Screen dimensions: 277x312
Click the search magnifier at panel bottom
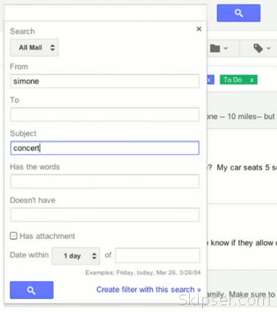[32, 290]
